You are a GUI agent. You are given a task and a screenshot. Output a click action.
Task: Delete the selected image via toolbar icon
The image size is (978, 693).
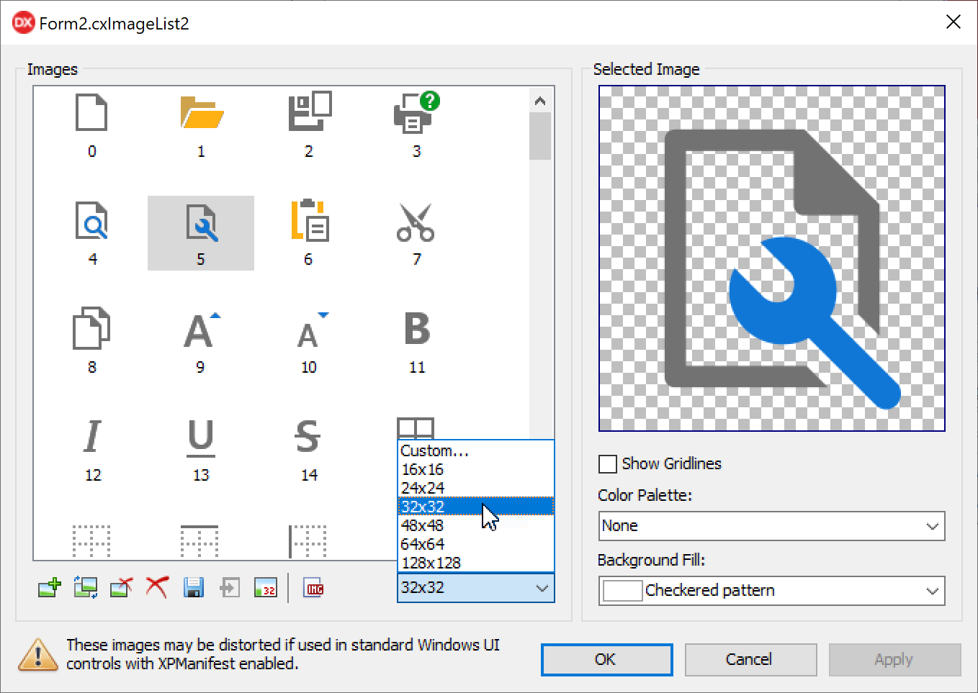click(x=121, y=588)
